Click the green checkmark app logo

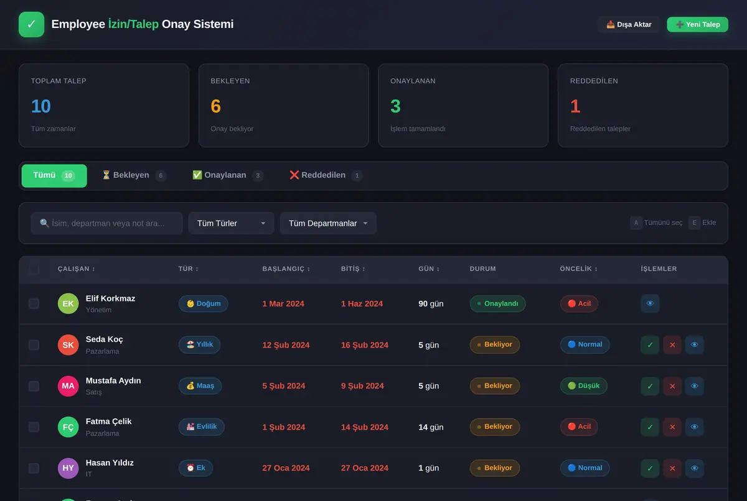(x=32, y=24)
